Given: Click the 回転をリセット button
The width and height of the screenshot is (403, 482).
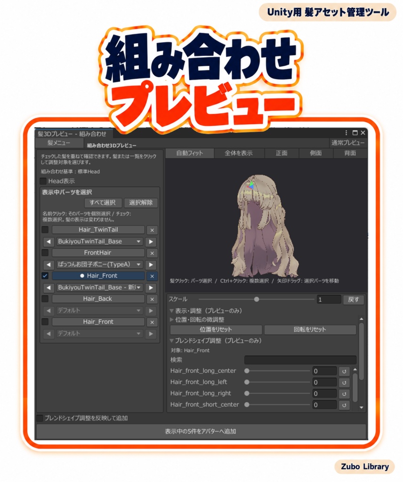Looking at the screenshot, I should tap(310, 330).
